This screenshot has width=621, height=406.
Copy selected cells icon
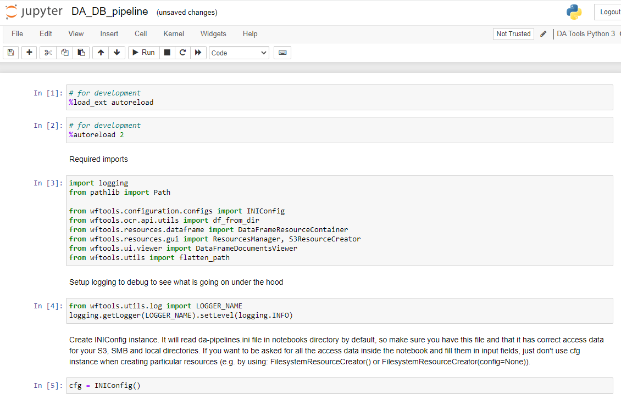(64, 53)
